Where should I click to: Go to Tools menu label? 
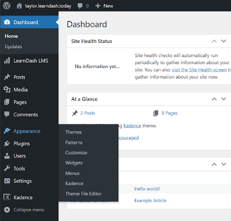point(19,169)
